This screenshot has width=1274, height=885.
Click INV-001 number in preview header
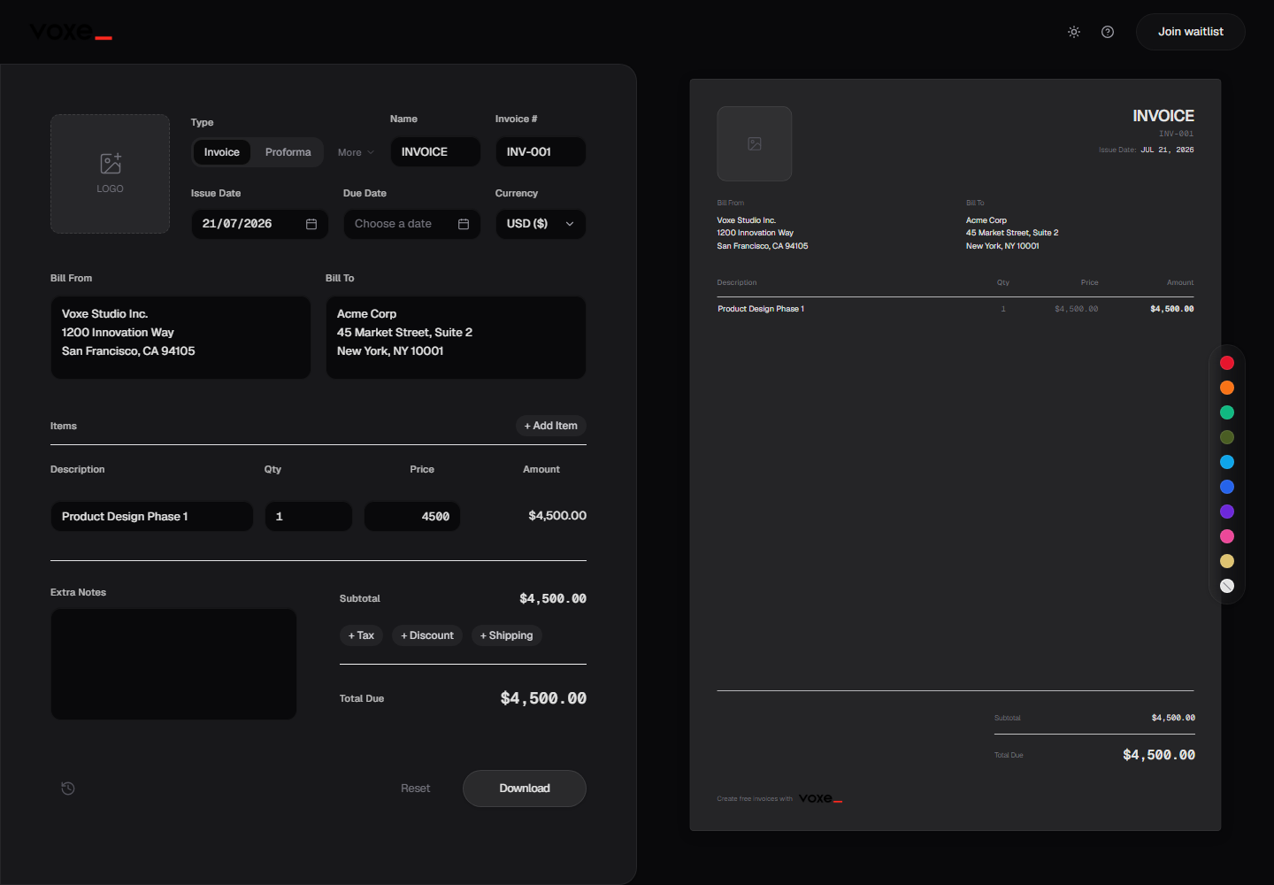pos(1177,135)
